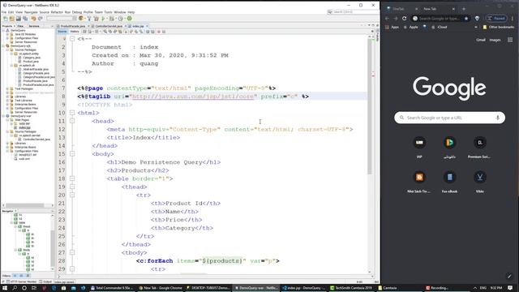Click the iCloud bookmark in the bookmarks bar
Screen dimensions: 519x292
tap(440, 27)
